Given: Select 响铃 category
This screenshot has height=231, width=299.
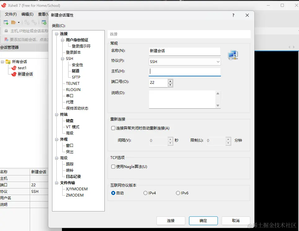Looking at the screenshot, I should click(x=70, y=170).
